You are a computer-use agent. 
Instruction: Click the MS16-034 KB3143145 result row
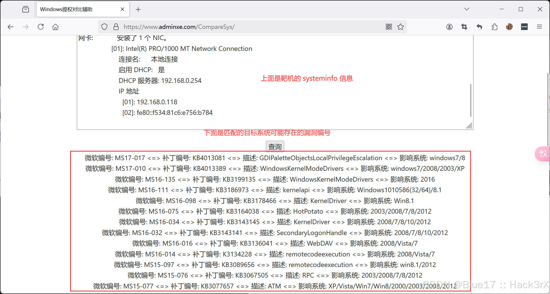tap(275, 222)
